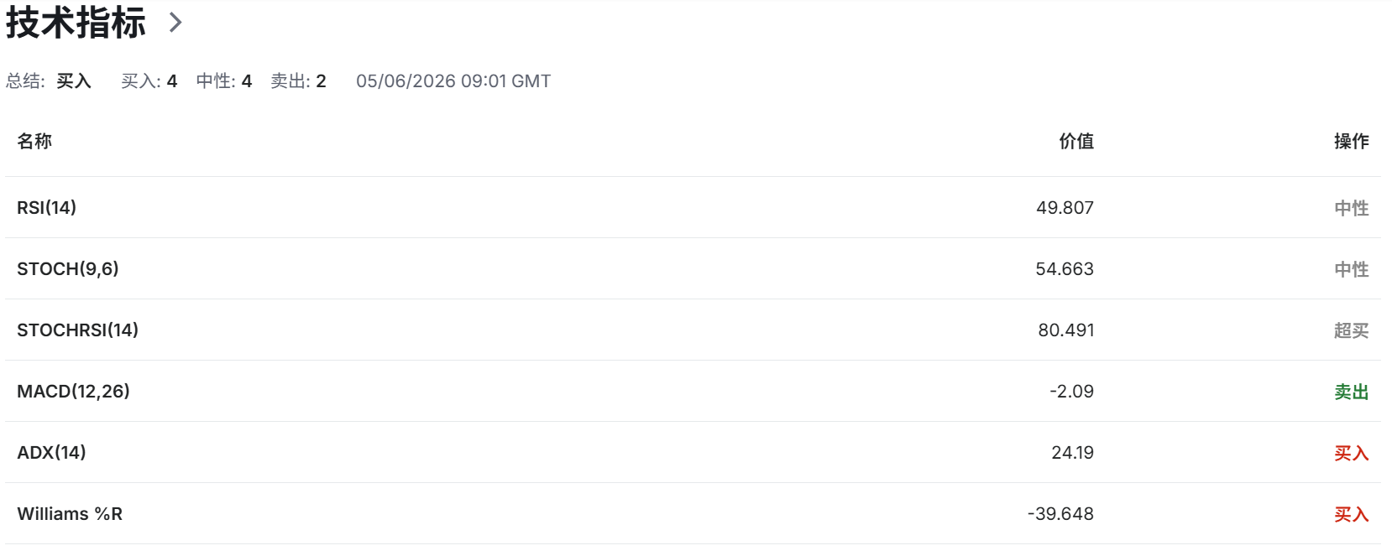Viewport: 1392px width, 556px height.
Task: Click the 卖出: 2 summary count
Action: pos(298,81)
